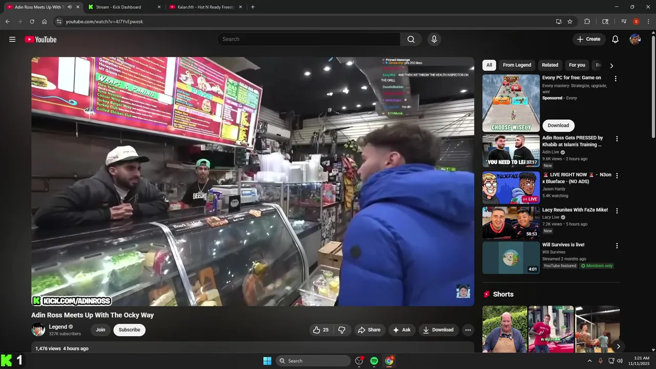
Task: Open the taskbar clock and date
Action: 642,361
